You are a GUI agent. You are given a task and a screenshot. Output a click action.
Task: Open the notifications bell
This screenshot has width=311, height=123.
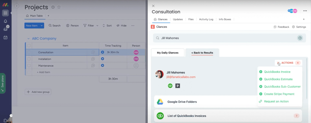(x=5, y=21)
